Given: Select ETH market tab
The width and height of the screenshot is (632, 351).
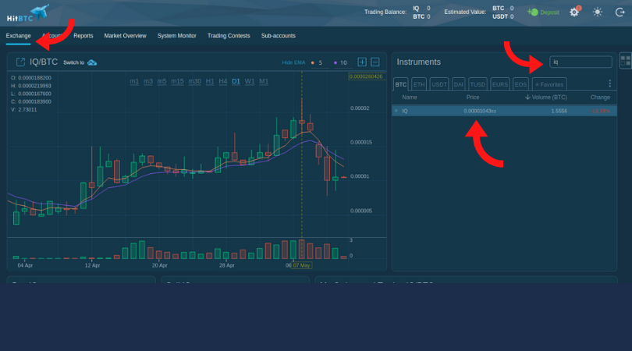Looking at the screenshot, I should (419, 84).
